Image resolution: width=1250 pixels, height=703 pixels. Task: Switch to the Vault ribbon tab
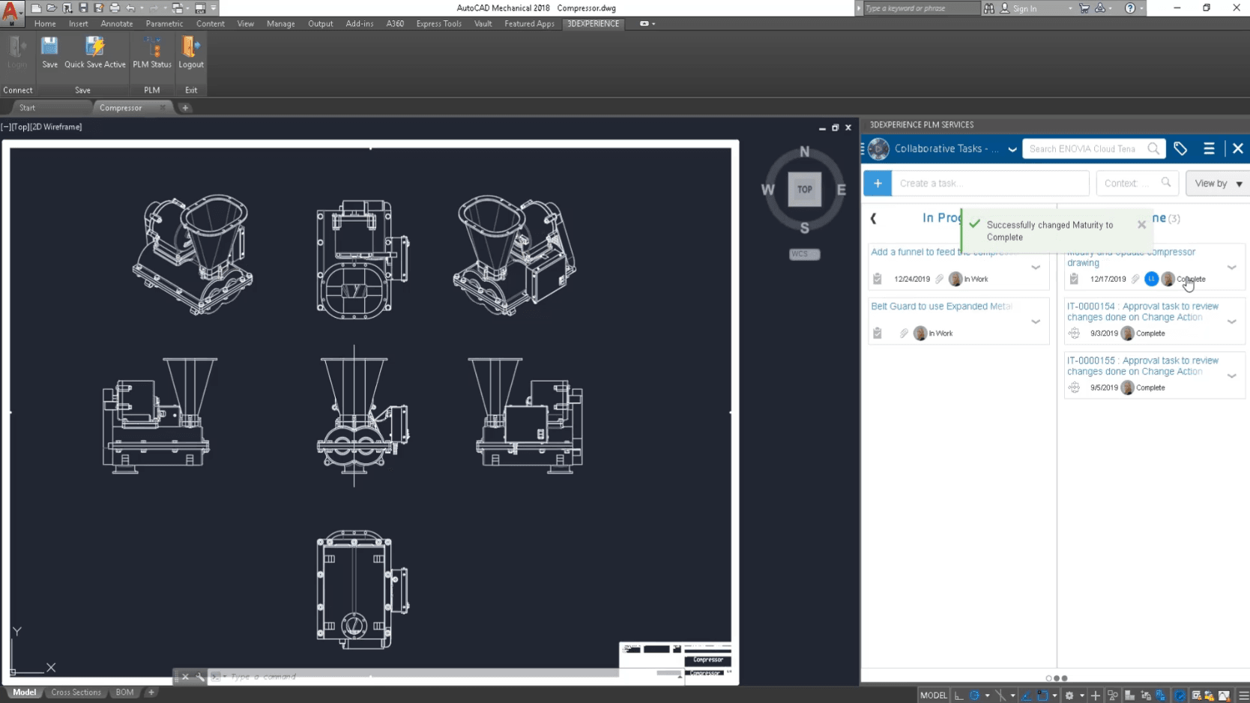(483, 23)
